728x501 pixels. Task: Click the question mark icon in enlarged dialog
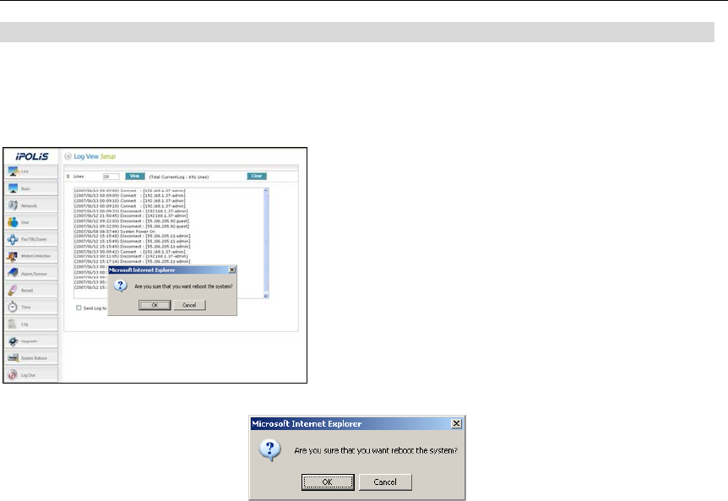[269, 450]
